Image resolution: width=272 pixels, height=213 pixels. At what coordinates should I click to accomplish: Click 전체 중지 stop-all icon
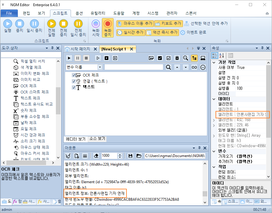(x=64, y=28)
